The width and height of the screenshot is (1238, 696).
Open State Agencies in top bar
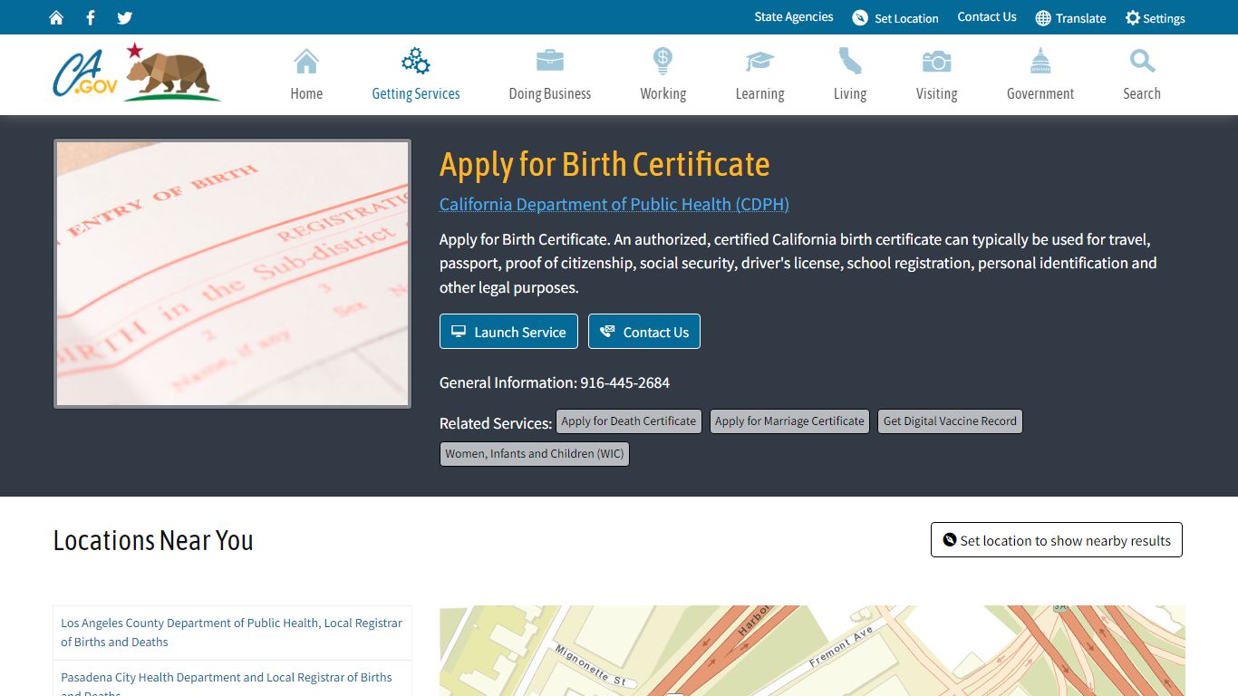pos(794,17)
